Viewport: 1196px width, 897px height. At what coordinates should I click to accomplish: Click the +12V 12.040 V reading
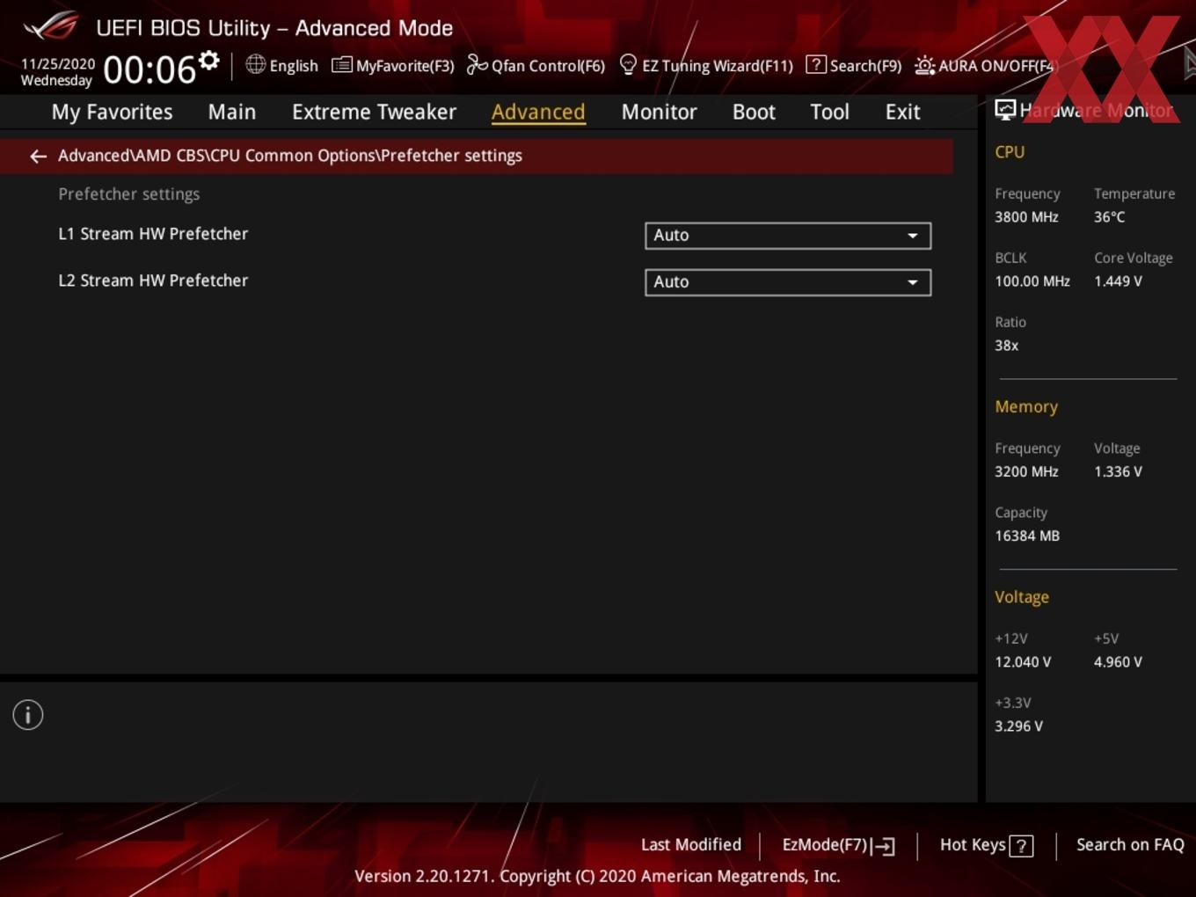pyautogui.click(x=1023, y=662)
